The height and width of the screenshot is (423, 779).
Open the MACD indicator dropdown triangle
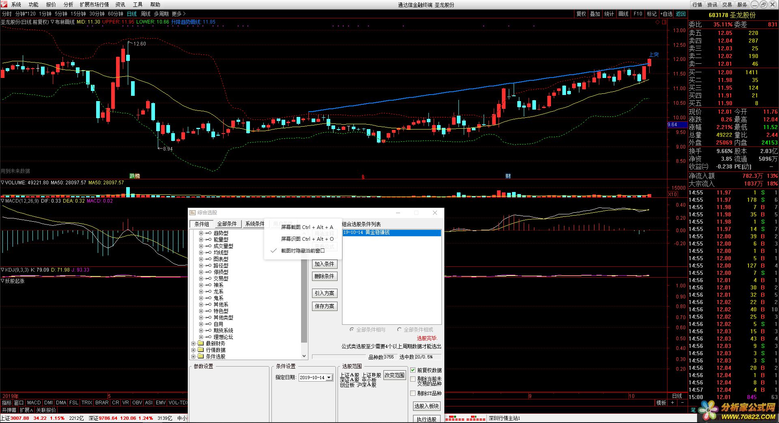tap(2, 201)
